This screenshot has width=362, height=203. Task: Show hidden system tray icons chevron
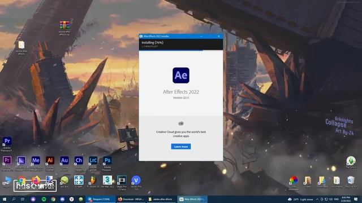click(x=317, y=199)
